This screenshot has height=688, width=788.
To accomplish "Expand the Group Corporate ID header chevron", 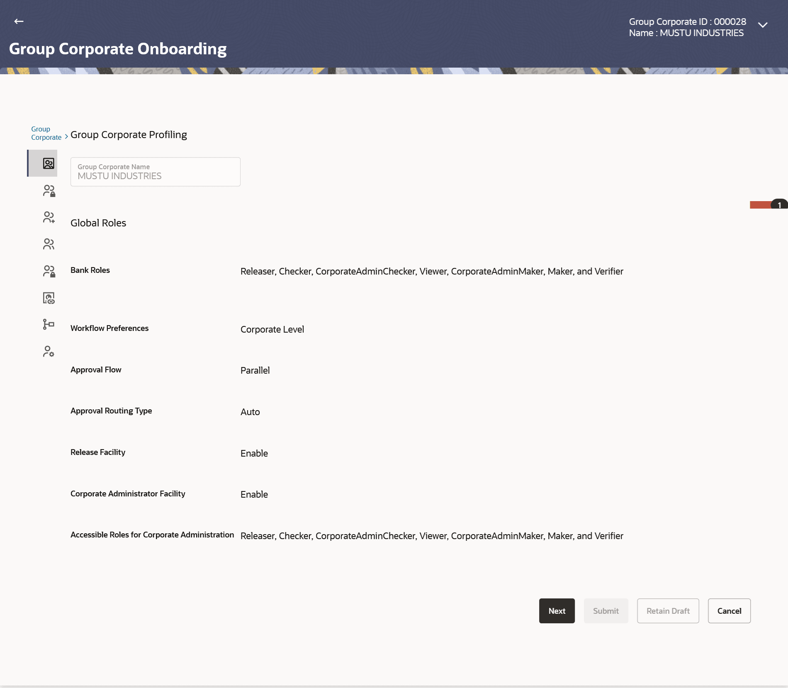I will click(763, 25).
